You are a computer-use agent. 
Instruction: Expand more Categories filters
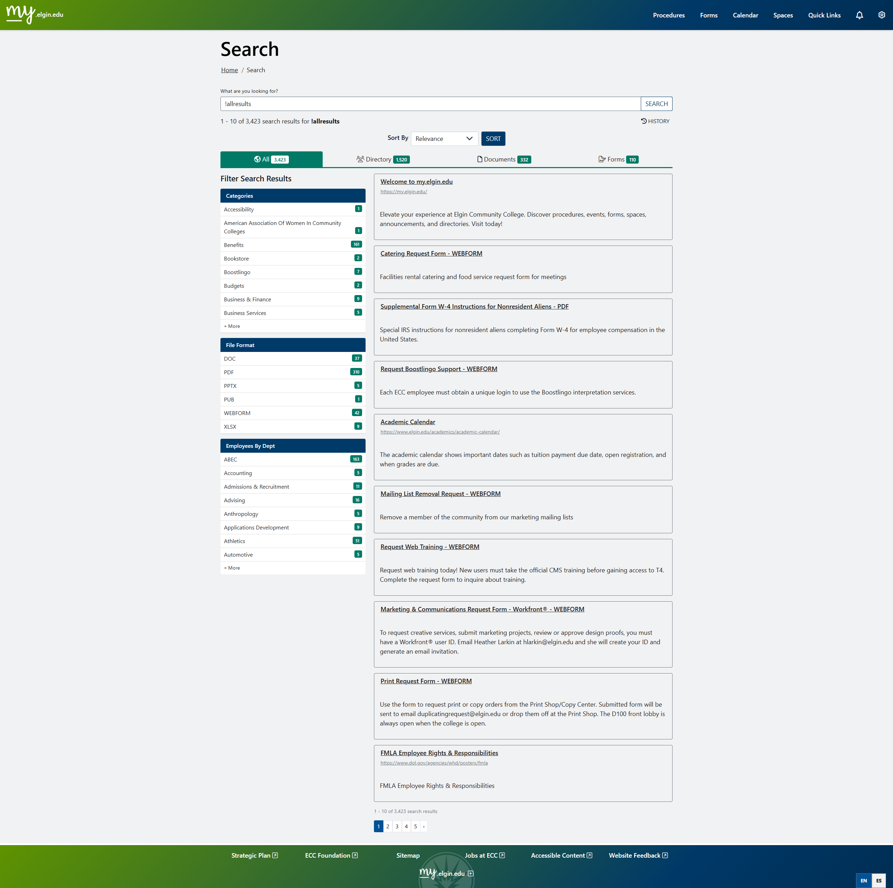pyautogui.click(x=232, y=326)
